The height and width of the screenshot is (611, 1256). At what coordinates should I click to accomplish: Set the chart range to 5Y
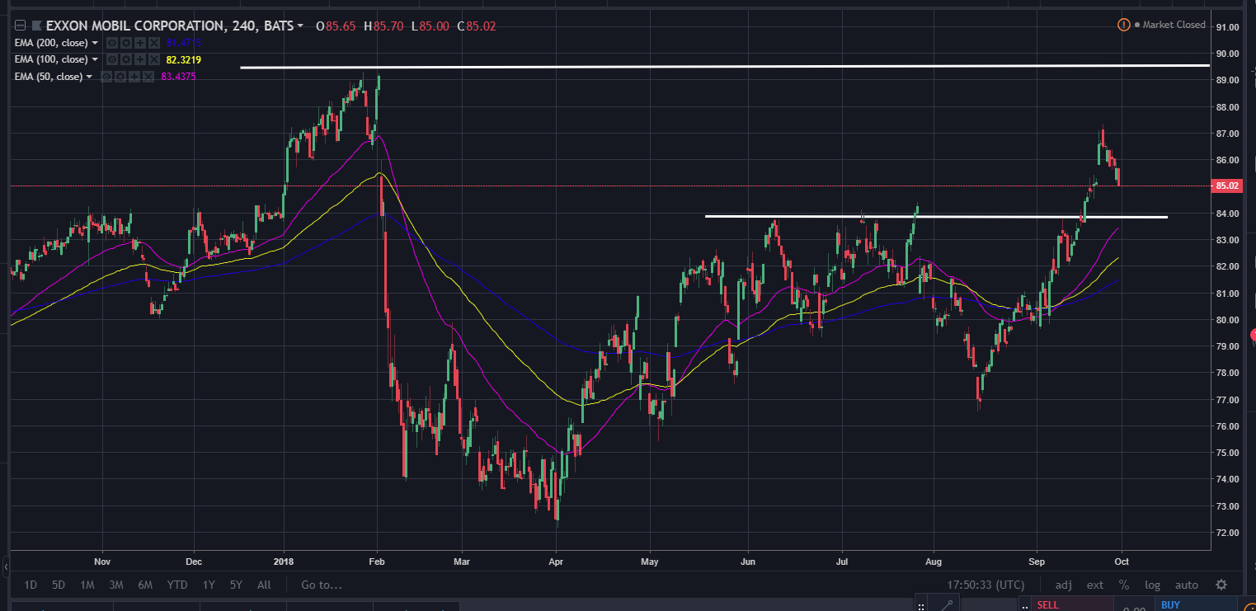click(236, 585)
